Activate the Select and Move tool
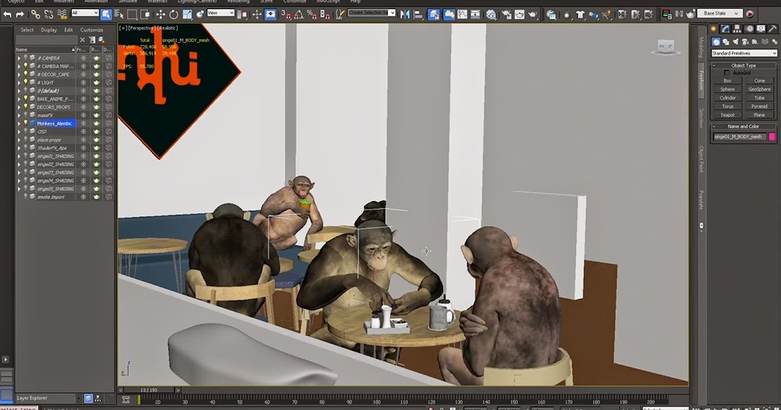Viewport: 781px width, 410px height. point(160,14)
